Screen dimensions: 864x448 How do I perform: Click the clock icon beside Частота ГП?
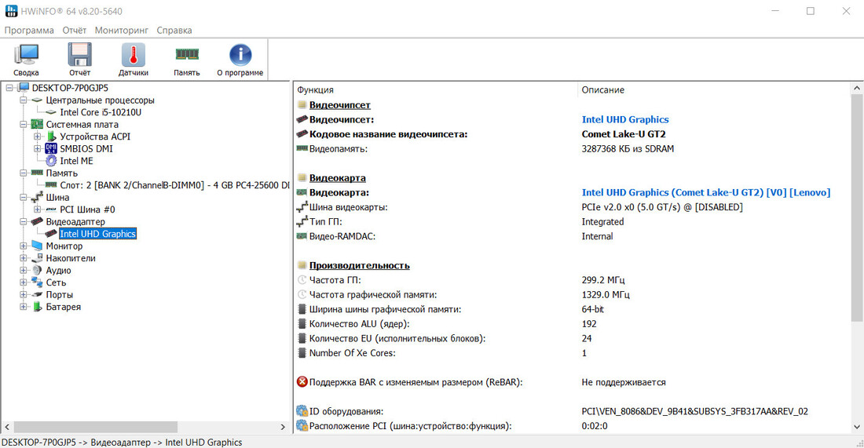302,279
